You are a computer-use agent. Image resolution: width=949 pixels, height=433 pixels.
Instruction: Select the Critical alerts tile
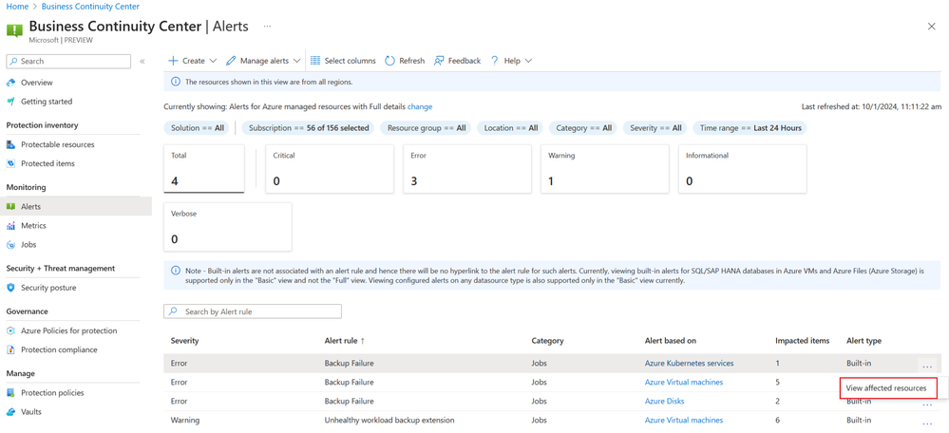(330, 169)
